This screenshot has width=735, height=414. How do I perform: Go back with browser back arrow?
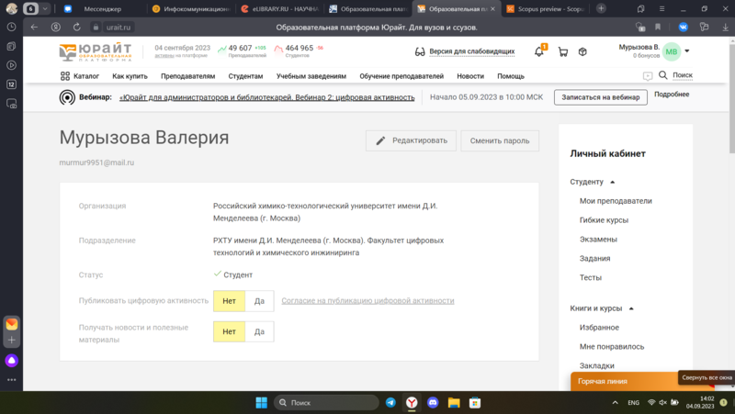pyautogui.click(x=34, y=28)
